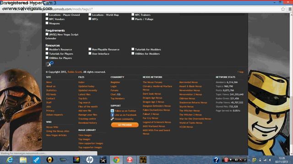Click the Facebook icon in Support
The image size is (293, 164).
pyautogui.click(x=112, y=115)
